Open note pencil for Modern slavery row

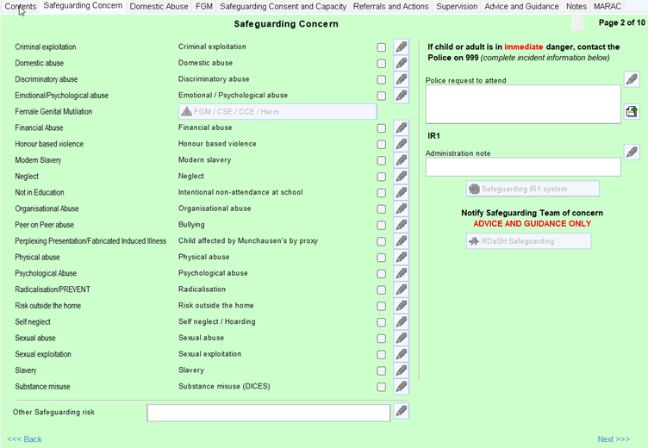tap(401, 160)
